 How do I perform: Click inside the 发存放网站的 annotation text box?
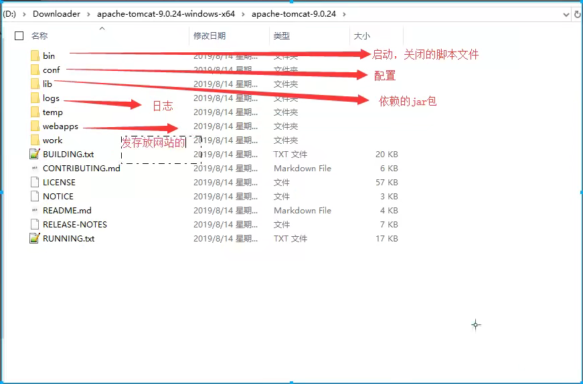pos(161,149)
